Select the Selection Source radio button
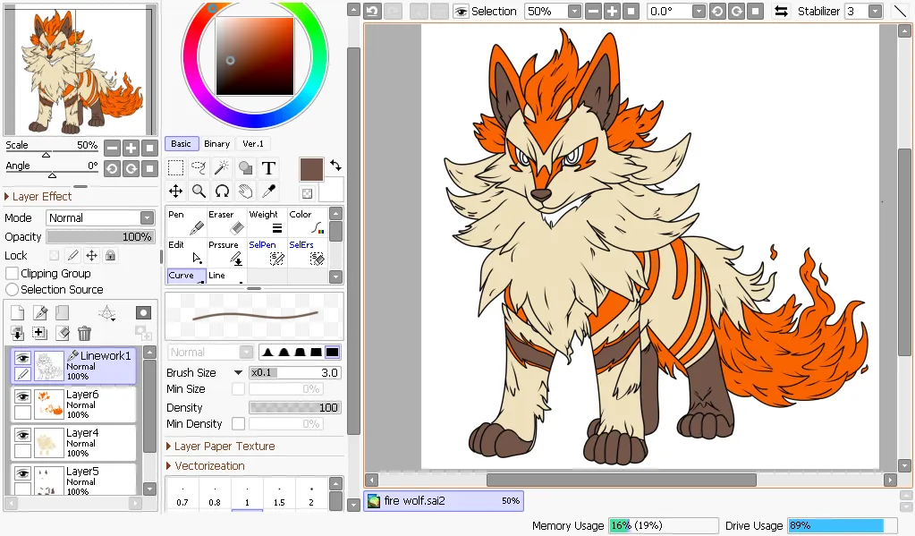915x536 pixels. [x=12, y=290]
